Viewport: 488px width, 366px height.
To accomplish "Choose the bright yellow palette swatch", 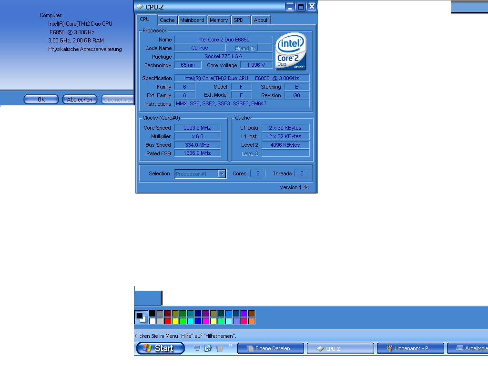I will [175, 321].
